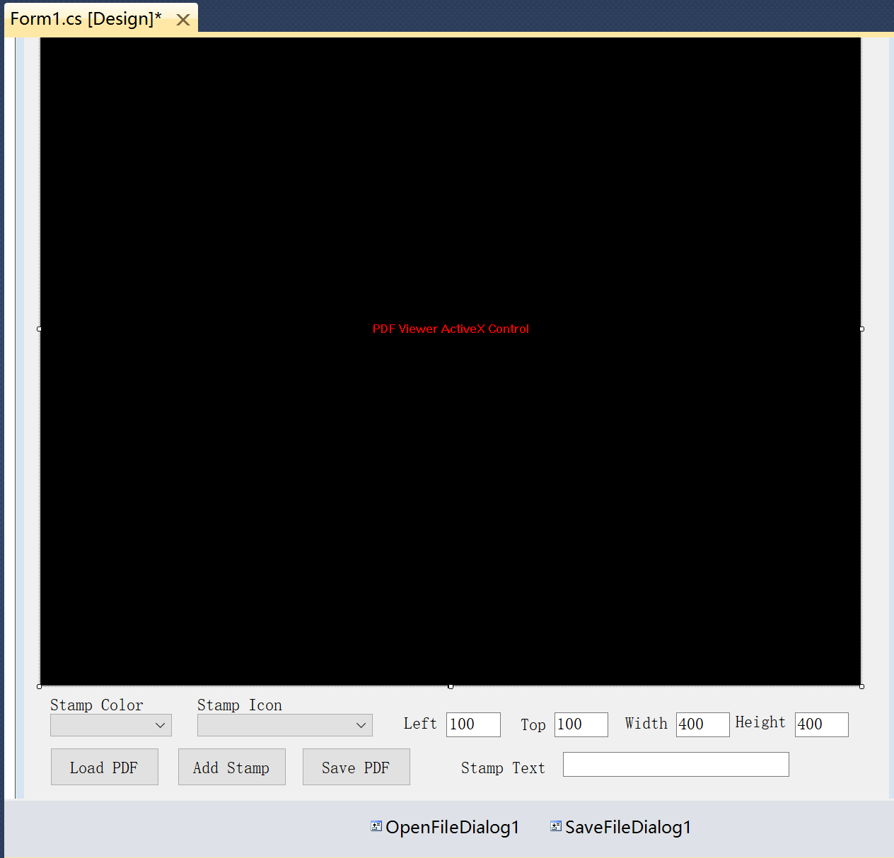Expand the Stamp Icon dropdown
Screen dimensions: 894x858
[284, 725]
